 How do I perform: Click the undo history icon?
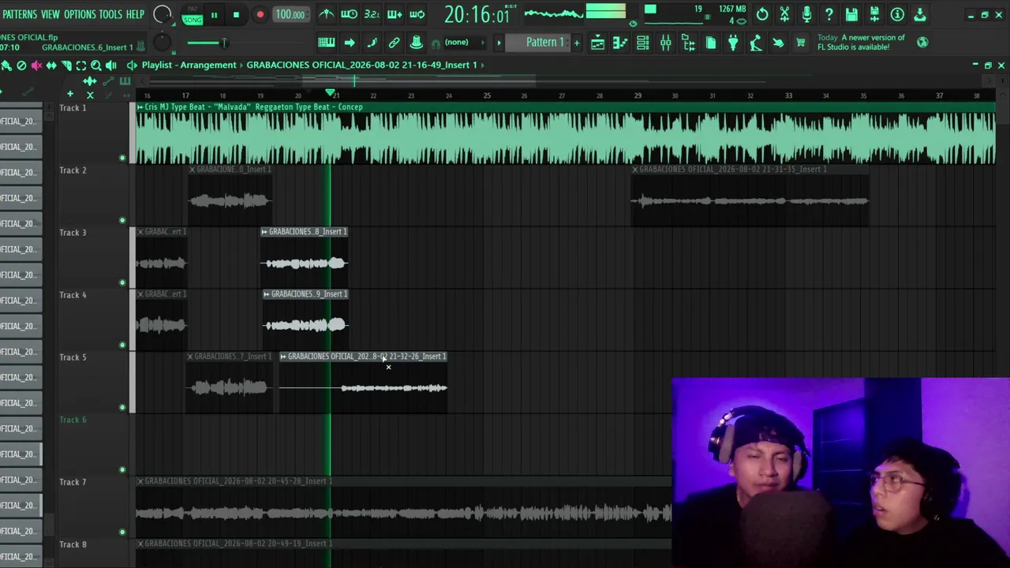(x=762, y=14)
